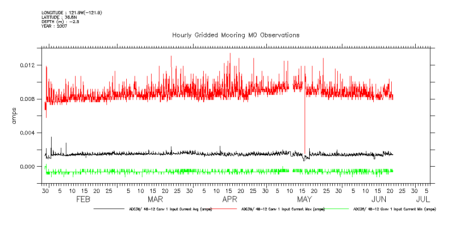Select the FEB month label

pyautogui.click(x=82, y=199)
